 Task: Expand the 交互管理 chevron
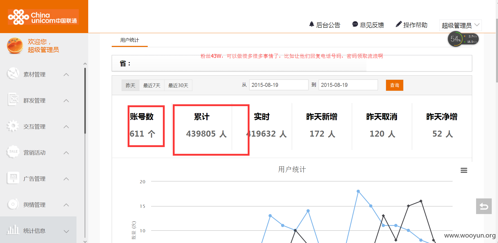tap(66, 127)
